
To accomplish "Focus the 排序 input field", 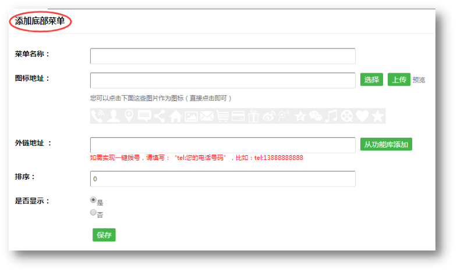I will 222,178.
